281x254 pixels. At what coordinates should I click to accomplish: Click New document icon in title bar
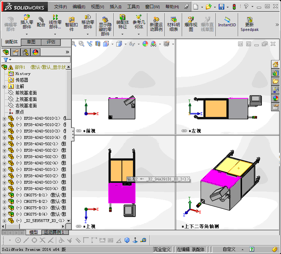[196, 7]
